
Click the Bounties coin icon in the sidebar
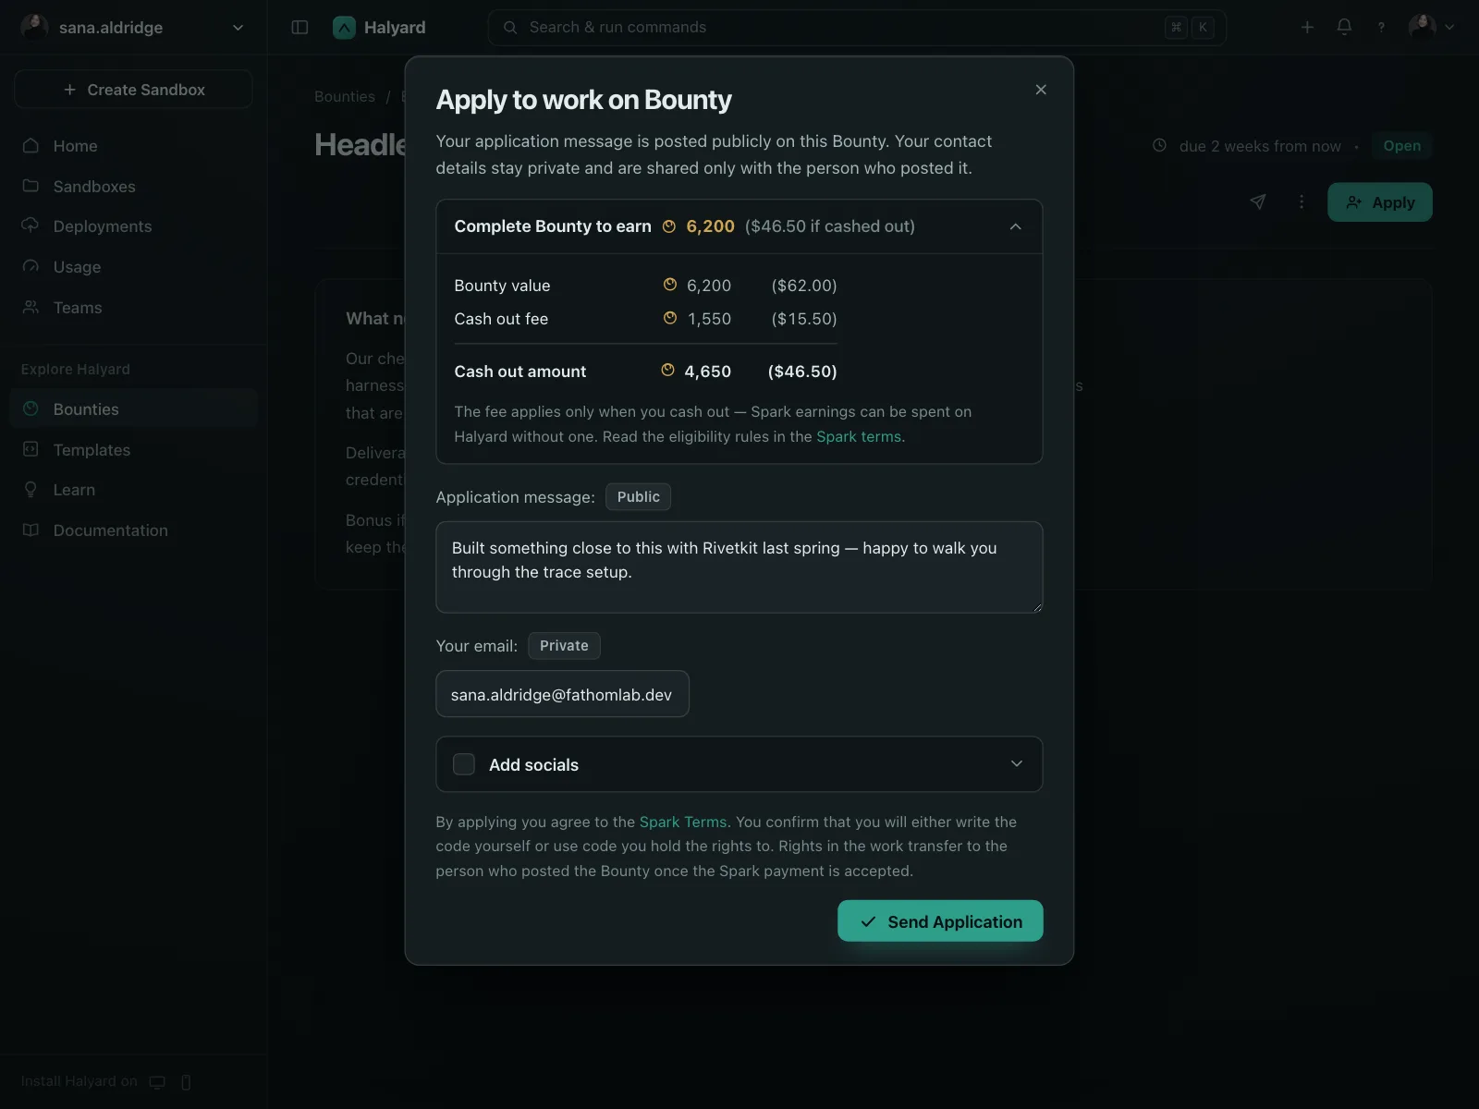[31, 408]
